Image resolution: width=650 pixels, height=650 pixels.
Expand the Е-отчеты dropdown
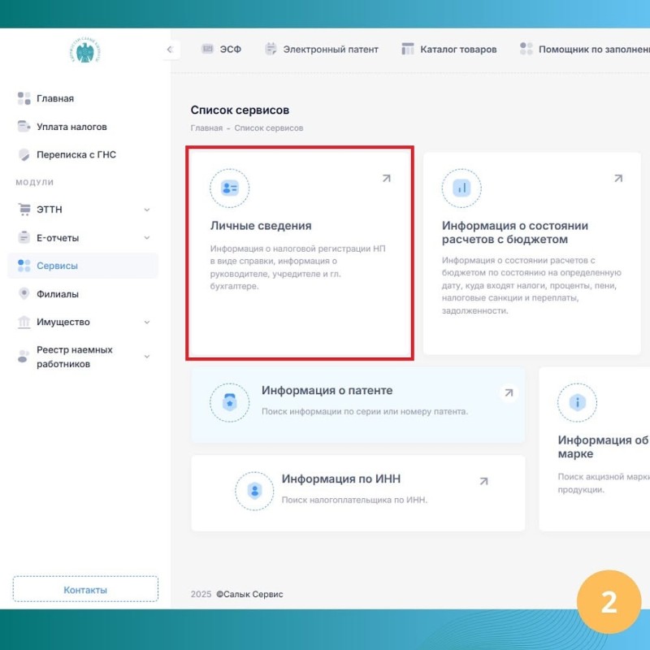tap(147, 238)
